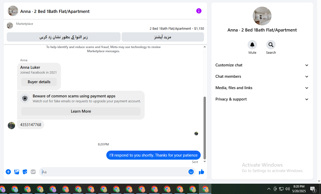
Task: Mark as pending with the Urdu button
Action: pyautogui.click(x=64, y=37)
